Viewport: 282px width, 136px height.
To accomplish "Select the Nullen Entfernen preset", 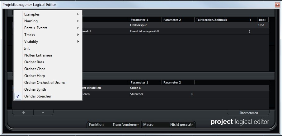I will 48,55.
